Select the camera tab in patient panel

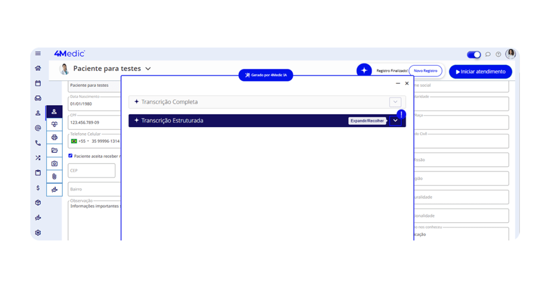point(54,164)
